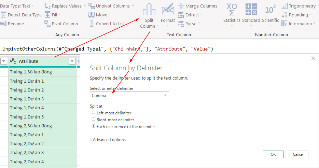Expand the Format dropdown arrow
This screenshot has height=168, width=319.
[x=168, y=26]
